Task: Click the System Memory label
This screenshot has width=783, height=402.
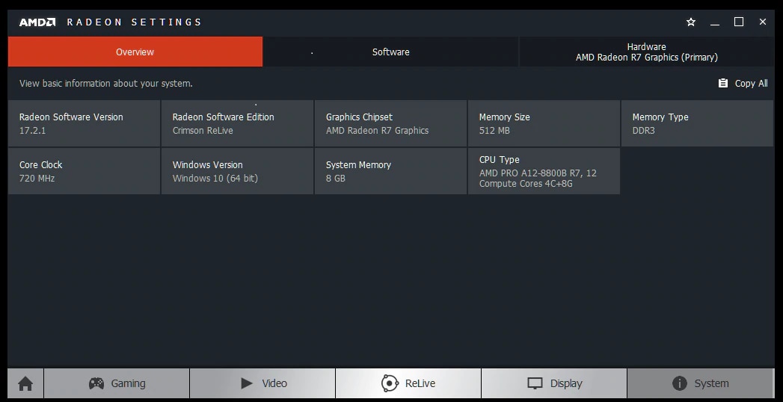Action: pos(358,164)
